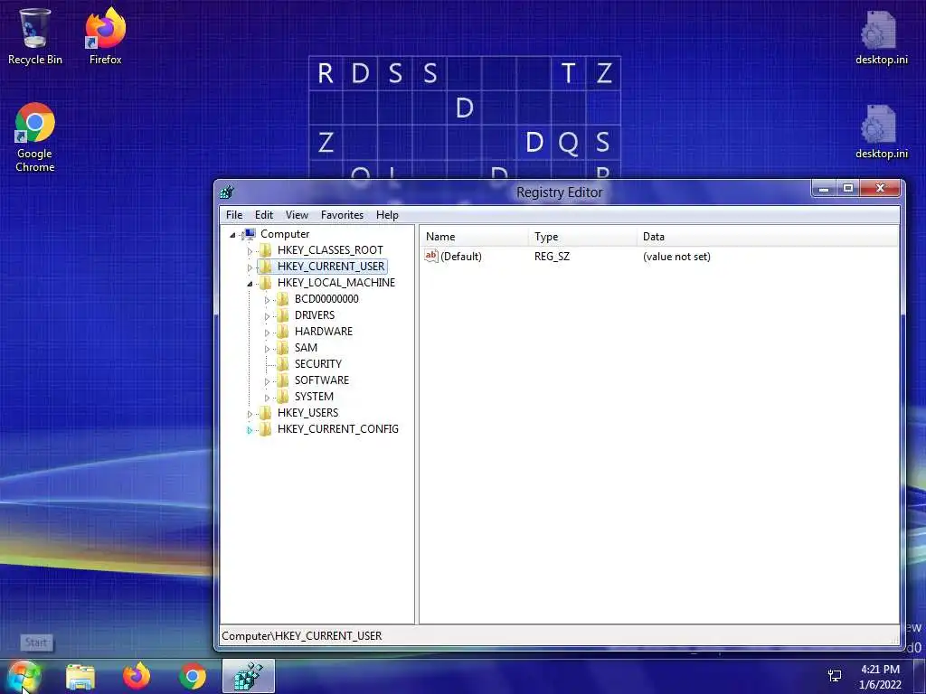Collapse the Computer root node
The width and height of the screenshot is (926, 694).
[232, 235]
